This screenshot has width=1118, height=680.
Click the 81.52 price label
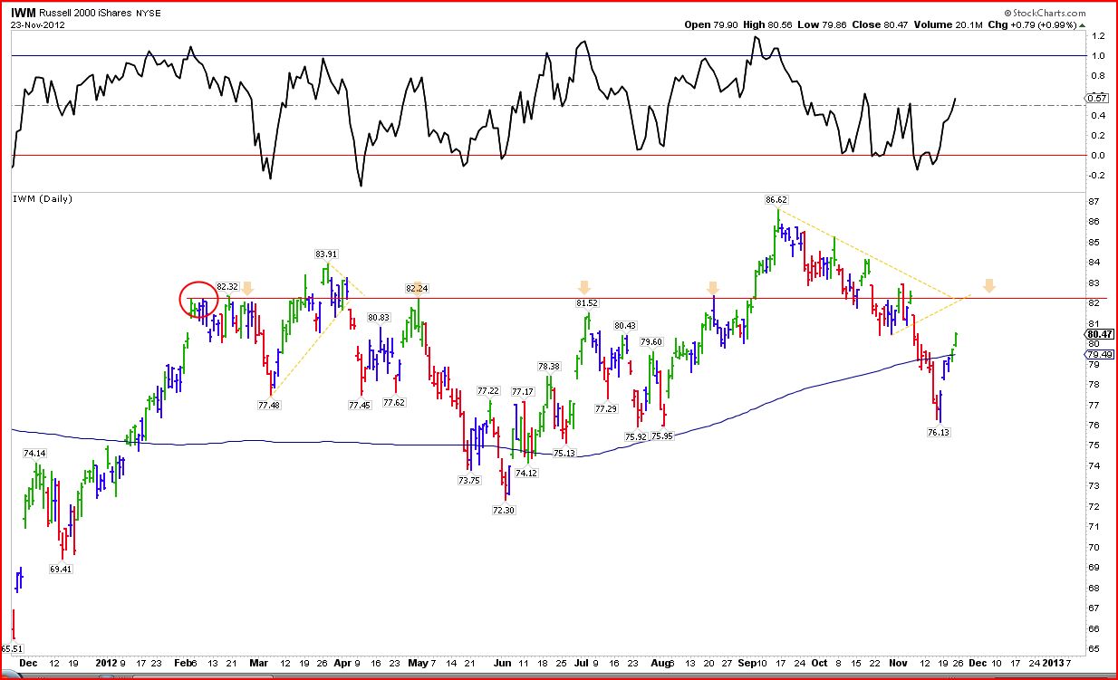[x=588, y=302]
